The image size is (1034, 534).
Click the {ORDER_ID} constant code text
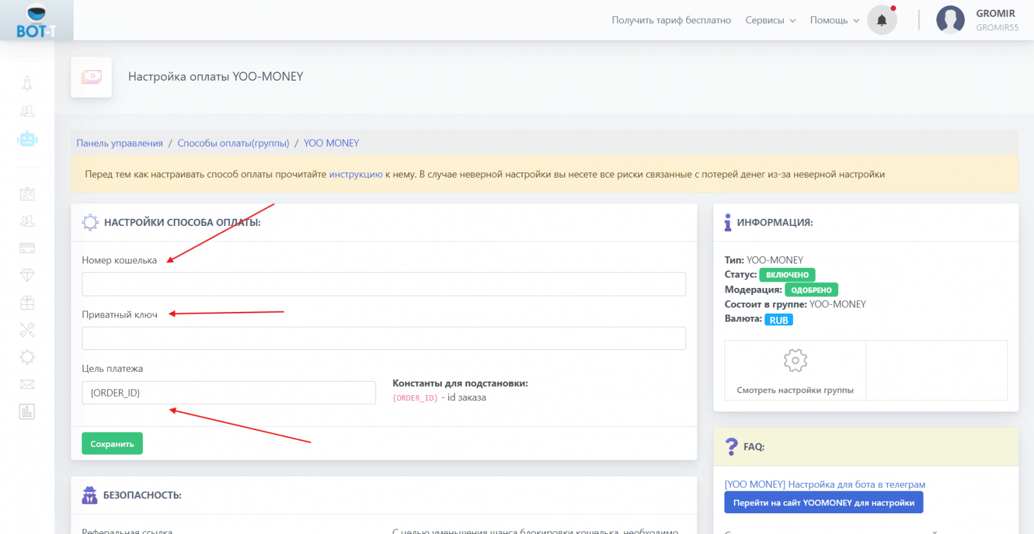point(415,398)
